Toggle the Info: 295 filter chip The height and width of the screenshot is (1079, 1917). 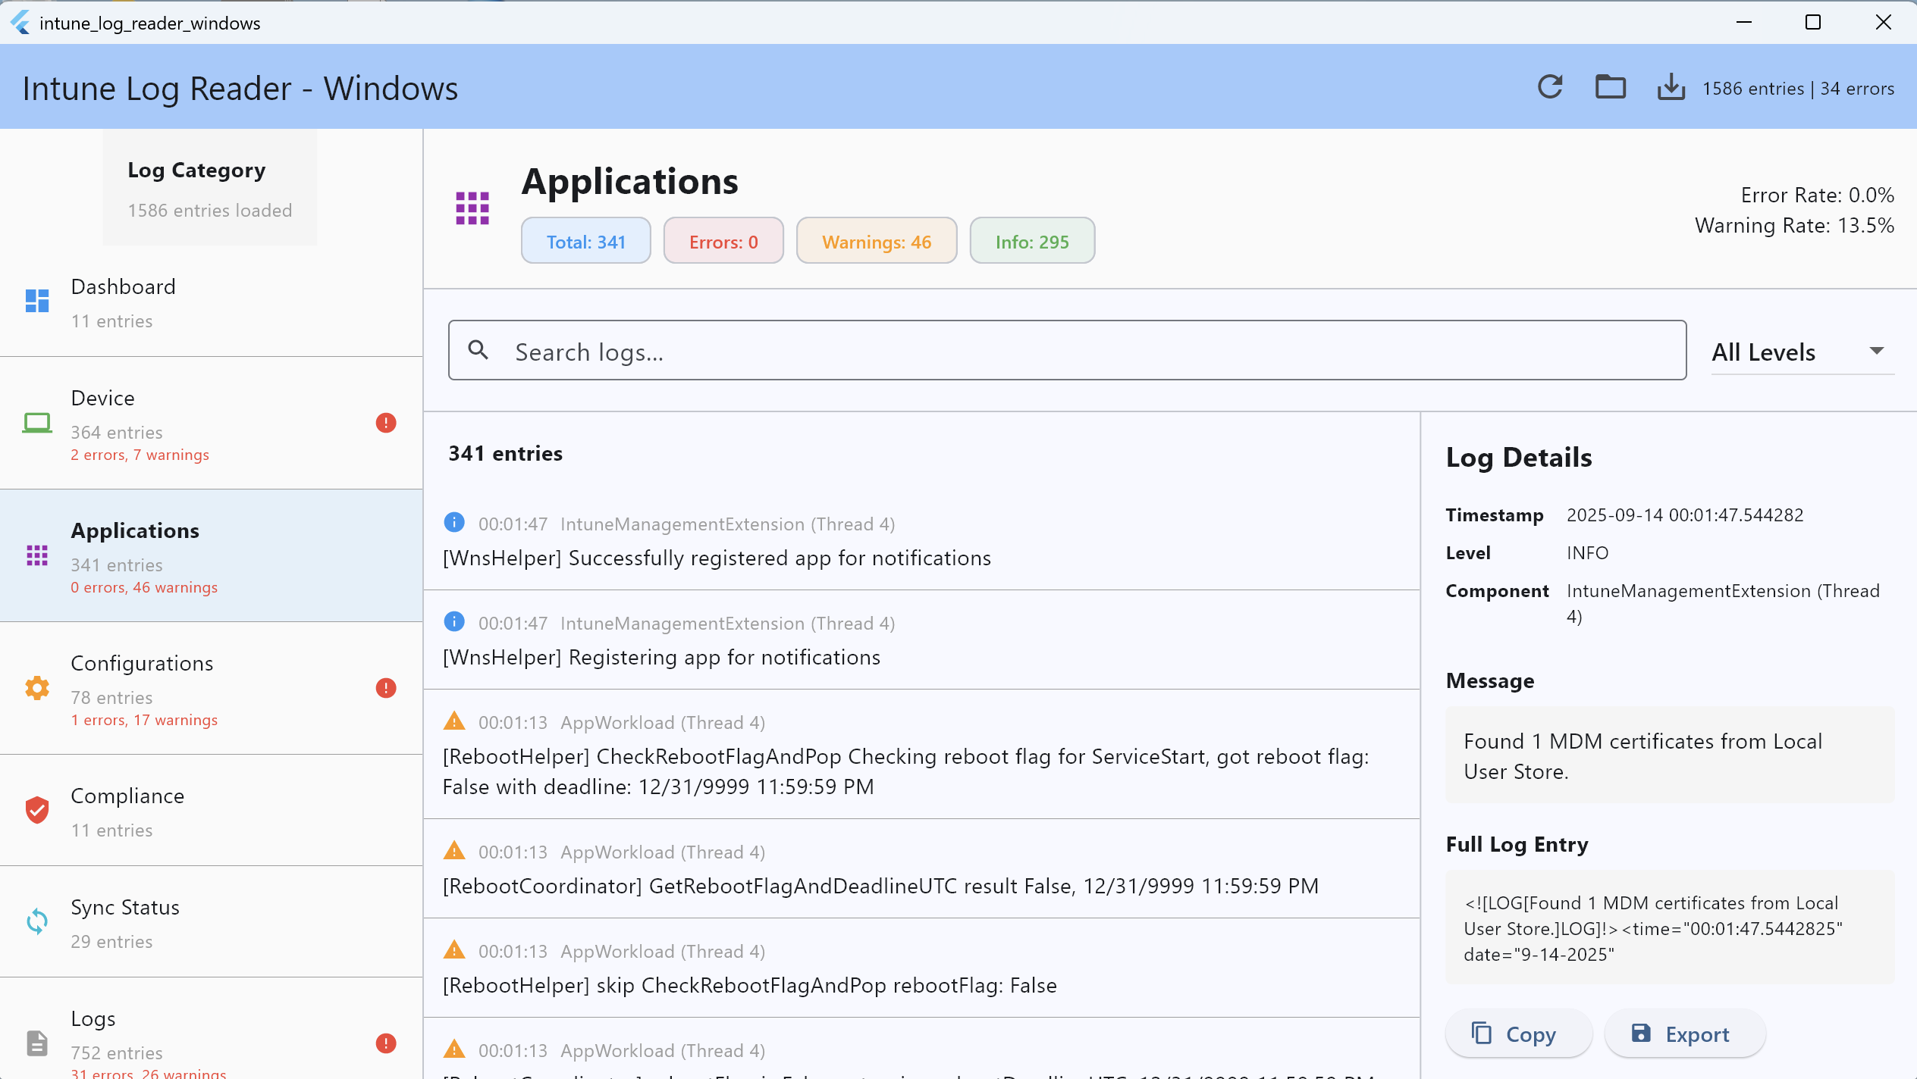[x=1032, y=240]
